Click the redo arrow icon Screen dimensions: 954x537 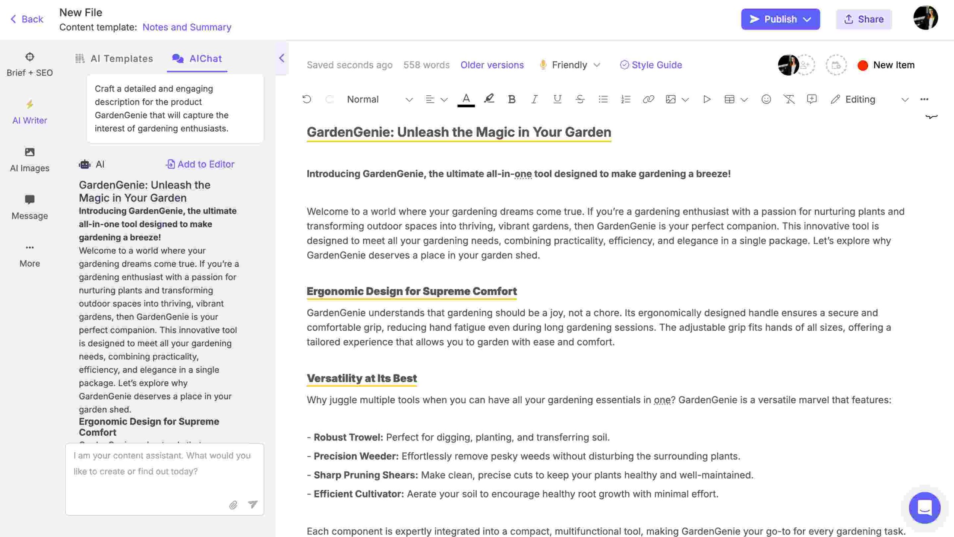(x=329, y=99)
